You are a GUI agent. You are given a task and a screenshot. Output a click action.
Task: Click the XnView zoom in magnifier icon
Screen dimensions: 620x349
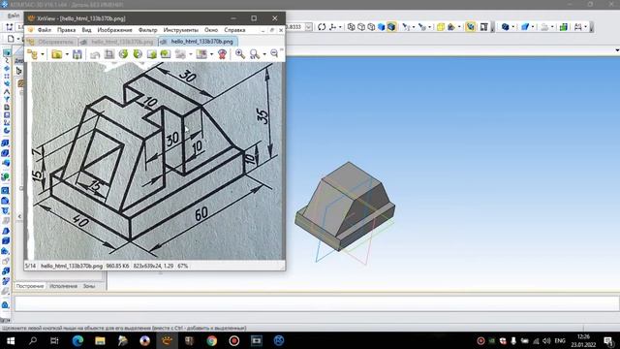coord(239,54)
